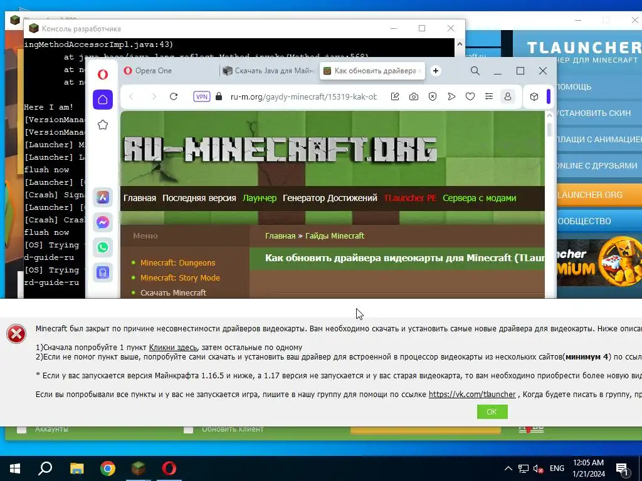Open TLauncher Minecraft taskbar icon
This screenshot has height=481, width=642.
point(139,468)
